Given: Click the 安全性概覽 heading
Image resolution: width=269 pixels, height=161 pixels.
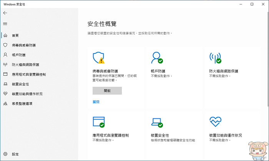Looking at the screenshot, I should point(102,24).
